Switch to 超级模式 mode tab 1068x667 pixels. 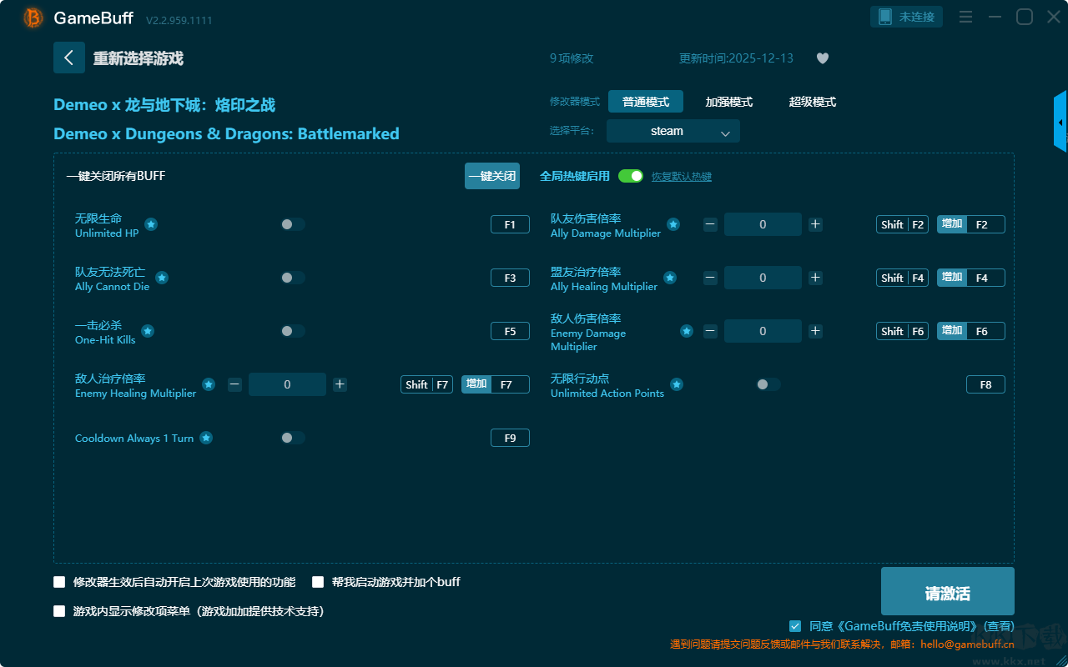click(813, 102)
